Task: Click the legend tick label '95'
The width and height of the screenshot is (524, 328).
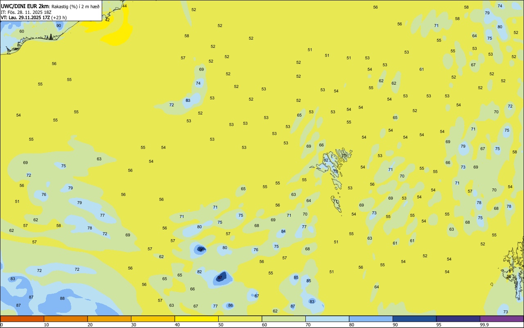Action: pos(439,325)
